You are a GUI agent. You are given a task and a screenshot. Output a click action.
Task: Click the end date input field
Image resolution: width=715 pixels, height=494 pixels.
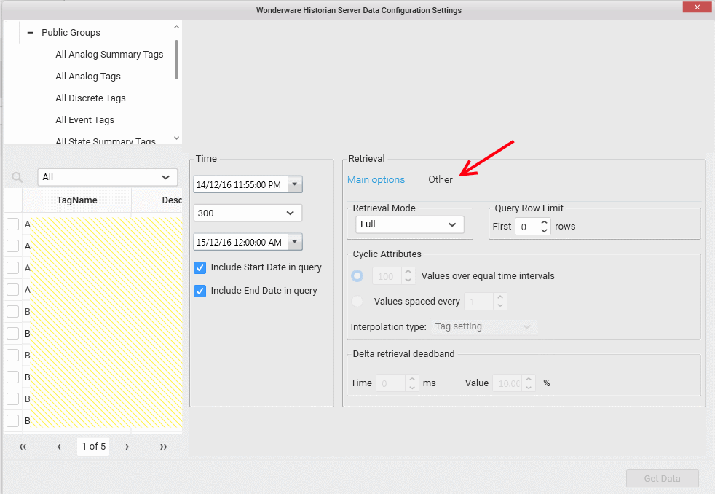(241, 242)
